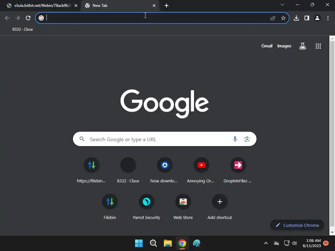Open the Web Store shortcut

(x=183, y=207)
